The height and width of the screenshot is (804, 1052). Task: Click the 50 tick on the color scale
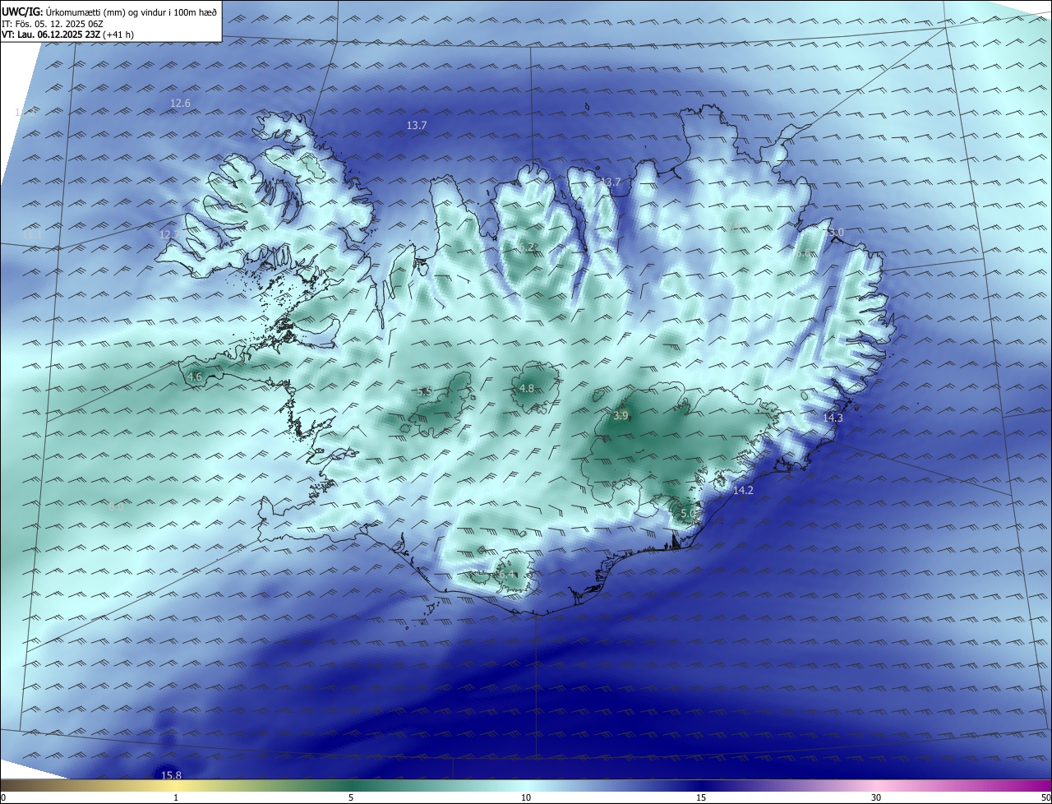(1045, 798)
